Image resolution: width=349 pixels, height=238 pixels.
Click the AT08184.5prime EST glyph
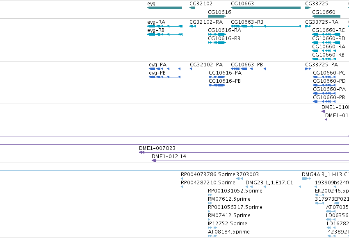click(212, 236)
